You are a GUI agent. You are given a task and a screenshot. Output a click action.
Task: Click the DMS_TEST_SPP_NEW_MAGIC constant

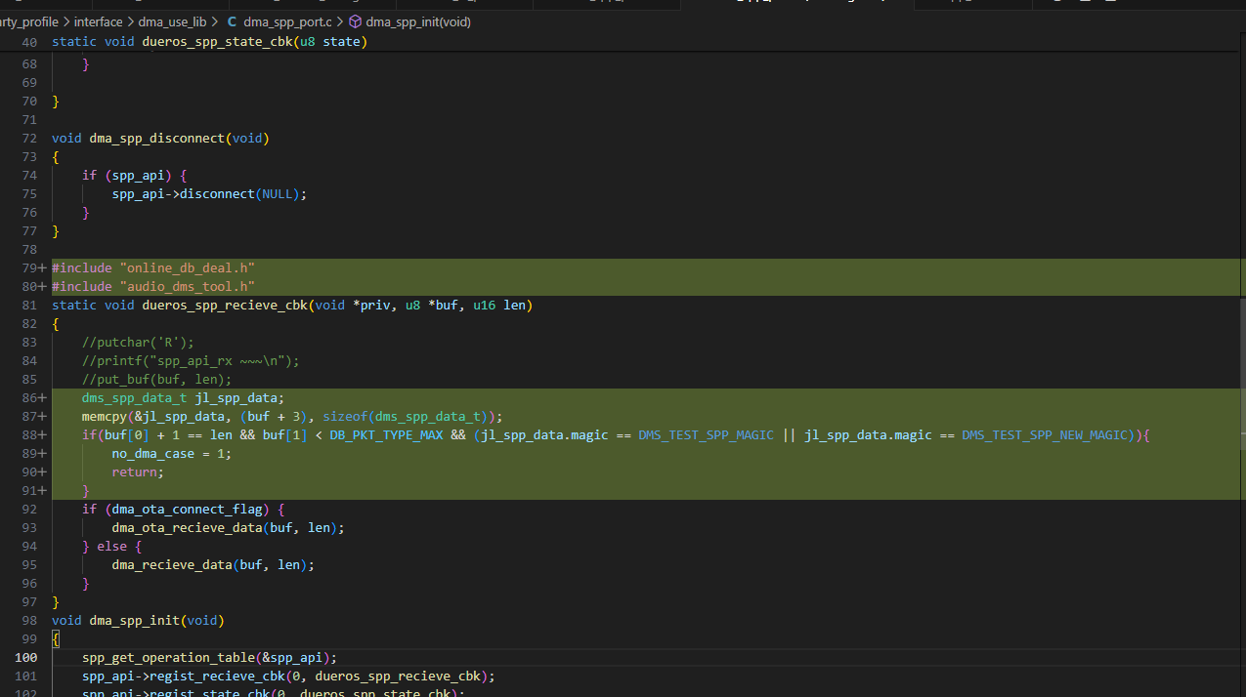pyautogui.click(x=1048, y=434)
